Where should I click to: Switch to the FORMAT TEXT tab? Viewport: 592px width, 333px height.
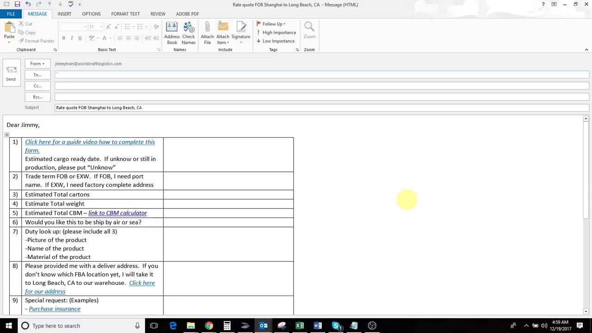coord(125,14)
